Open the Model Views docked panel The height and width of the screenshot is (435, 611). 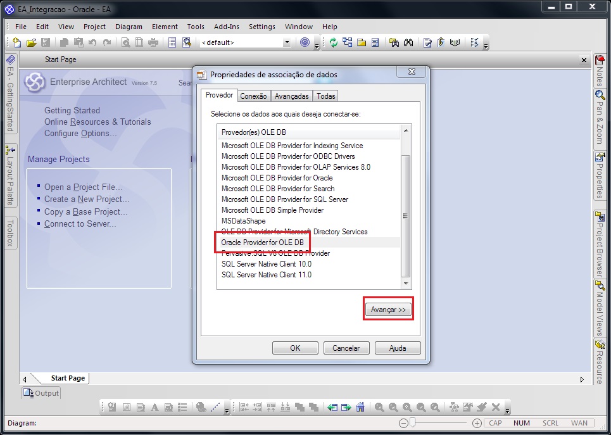(600, 308)
